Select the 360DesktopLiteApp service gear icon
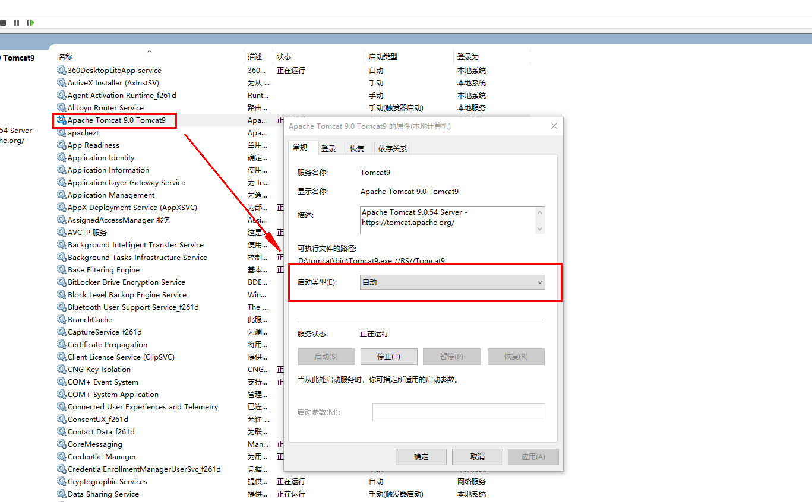The height and width of the screenshot is (502, 812). click(x=62, y=70)
